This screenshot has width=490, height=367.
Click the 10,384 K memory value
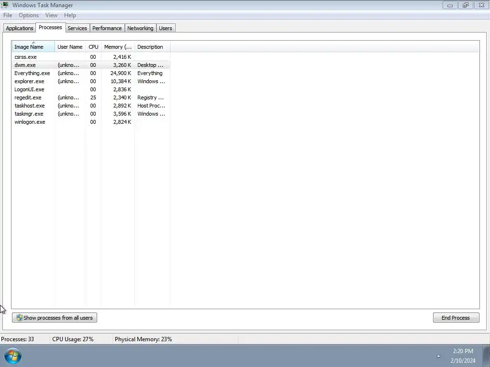click(x=121, y=81)
